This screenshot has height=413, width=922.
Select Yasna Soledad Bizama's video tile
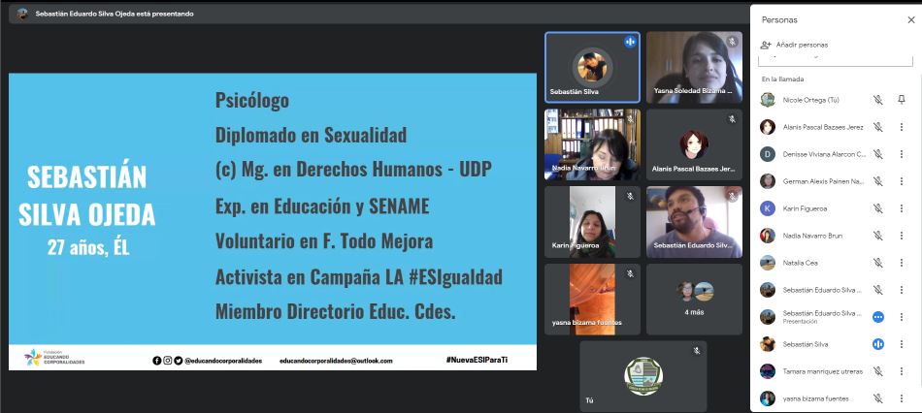point(694,67)
